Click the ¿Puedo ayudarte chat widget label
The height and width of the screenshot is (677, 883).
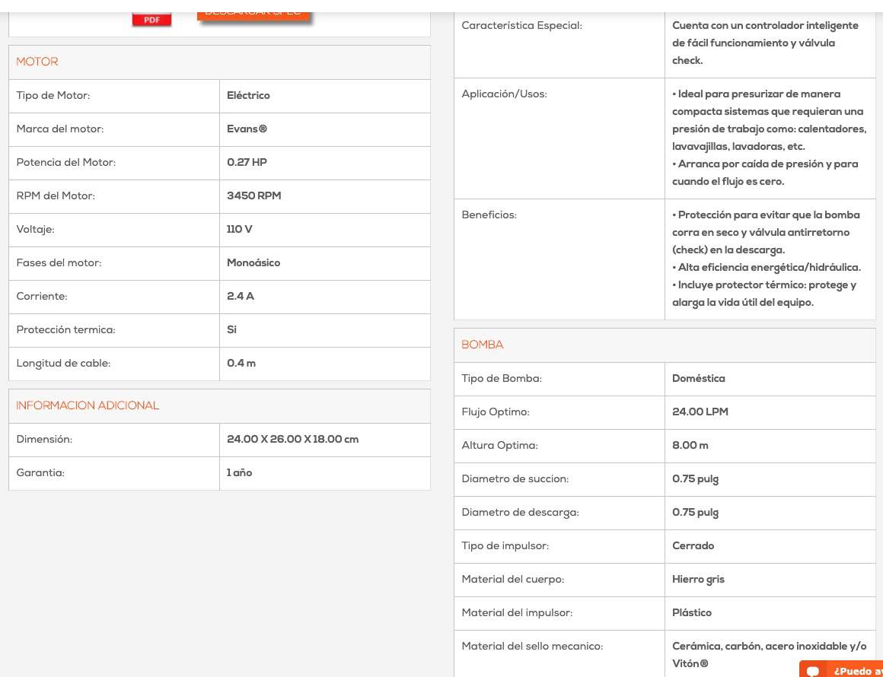[858, 672]
